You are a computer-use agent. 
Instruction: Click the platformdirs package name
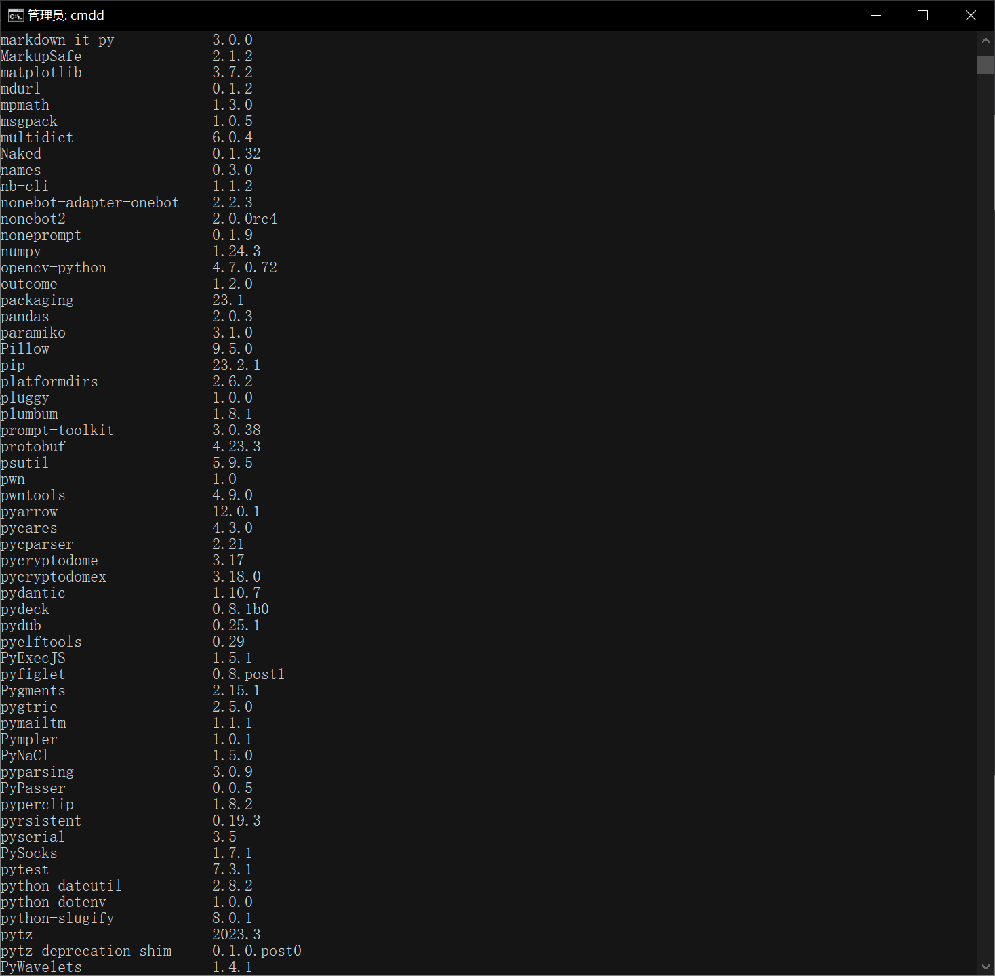point(49,382)
